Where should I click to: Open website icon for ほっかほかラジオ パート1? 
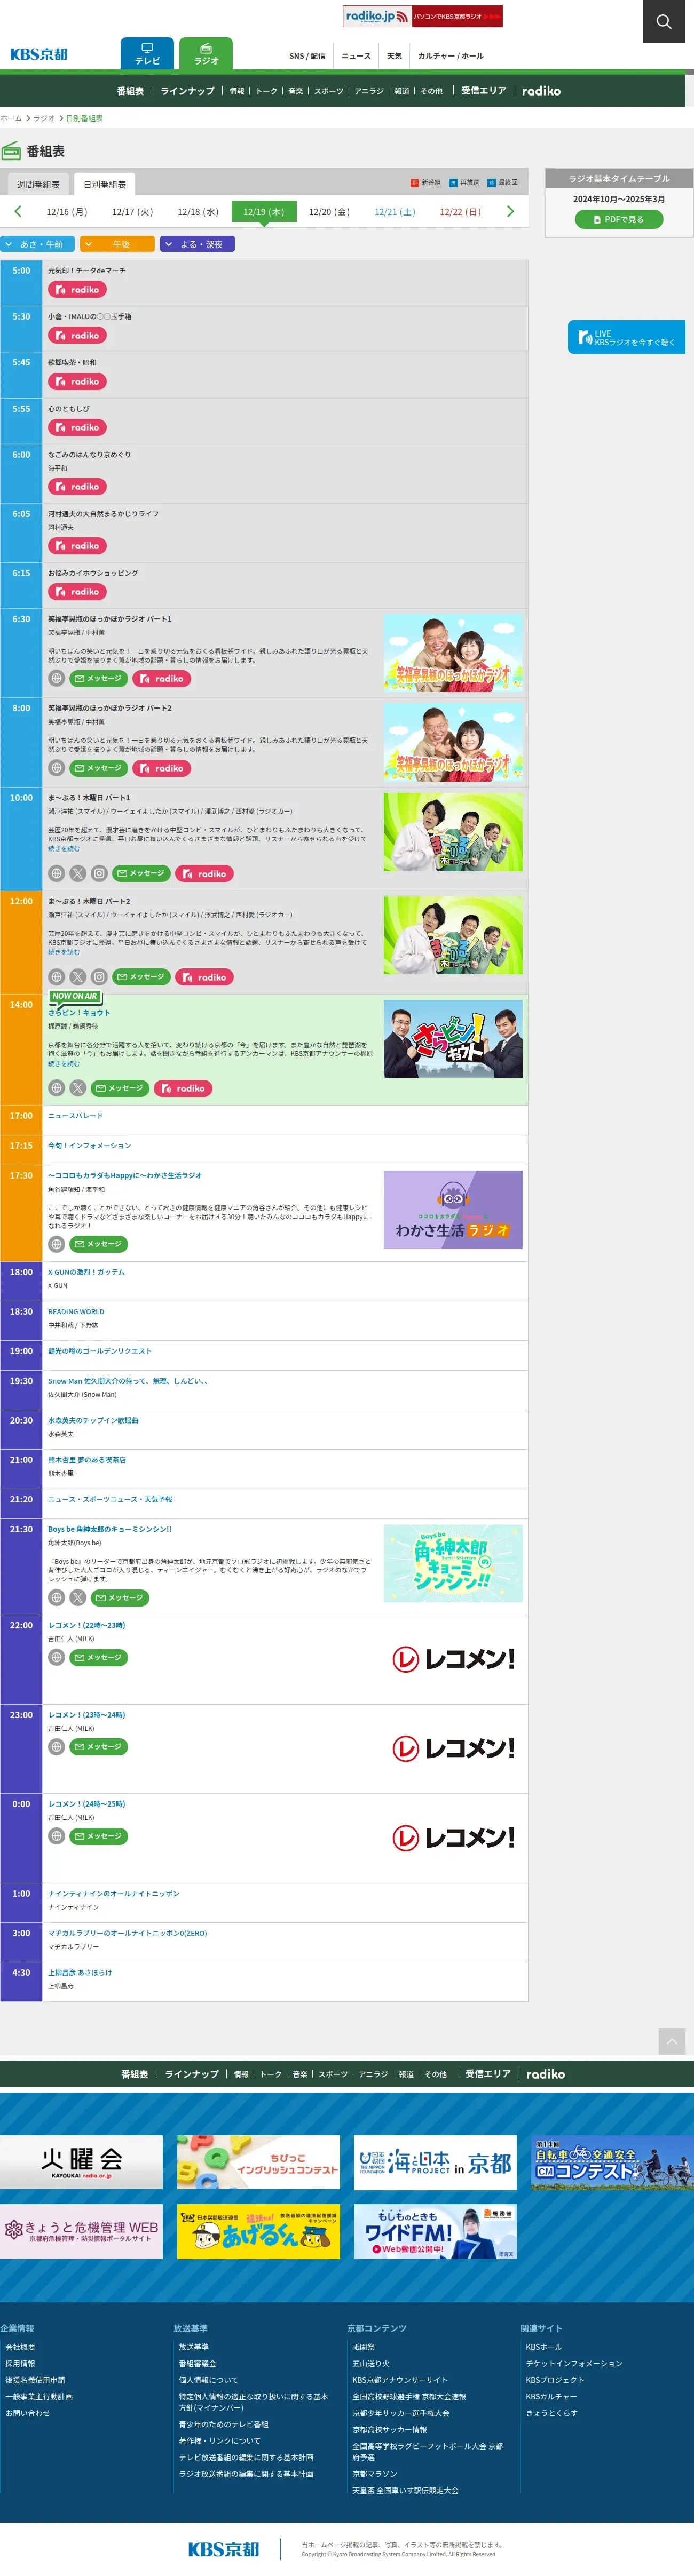pos(57,678)
